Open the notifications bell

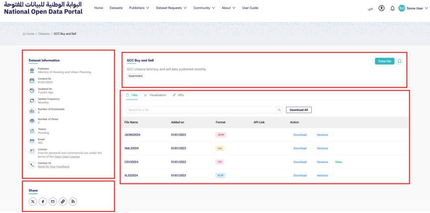click(x=393, y=8)
